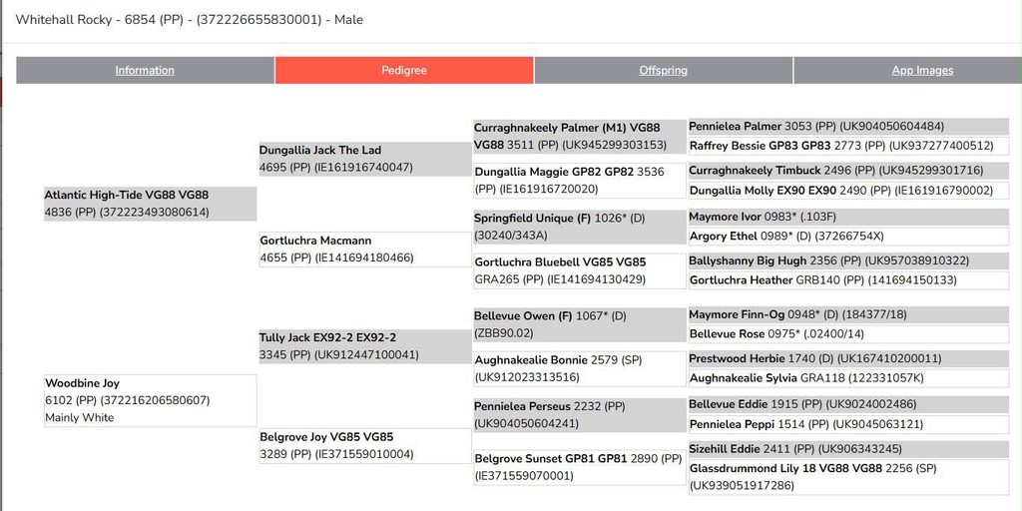This screenshot has width=1022, height=511.
Task: Open Gortluchra Bluebell VG85 cell
Action: click(580, 270)
